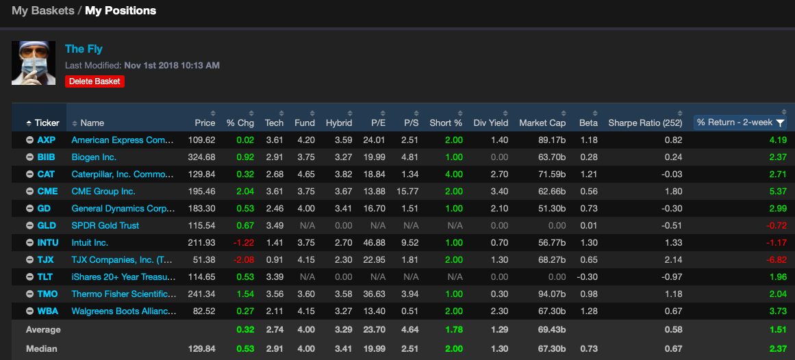Select Last Modified date Nov 1st 2018
795x360 pixels.
tap(172, 66)
